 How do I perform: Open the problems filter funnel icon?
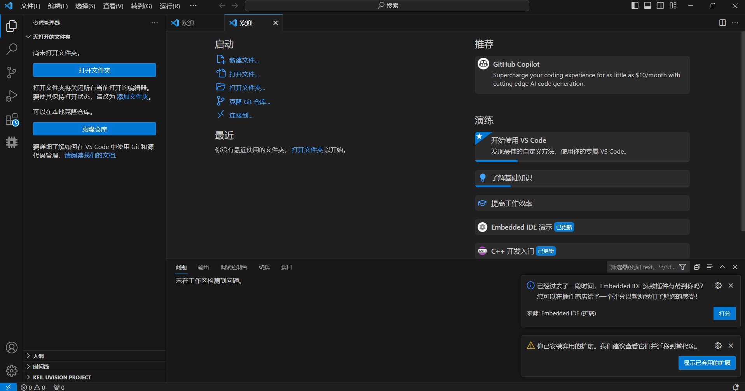pyautogui.click(x=682, y=267)
